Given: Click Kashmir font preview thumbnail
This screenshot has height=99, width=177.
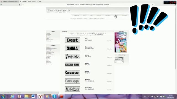Looking at the screenshot, I should coord(72,81).
